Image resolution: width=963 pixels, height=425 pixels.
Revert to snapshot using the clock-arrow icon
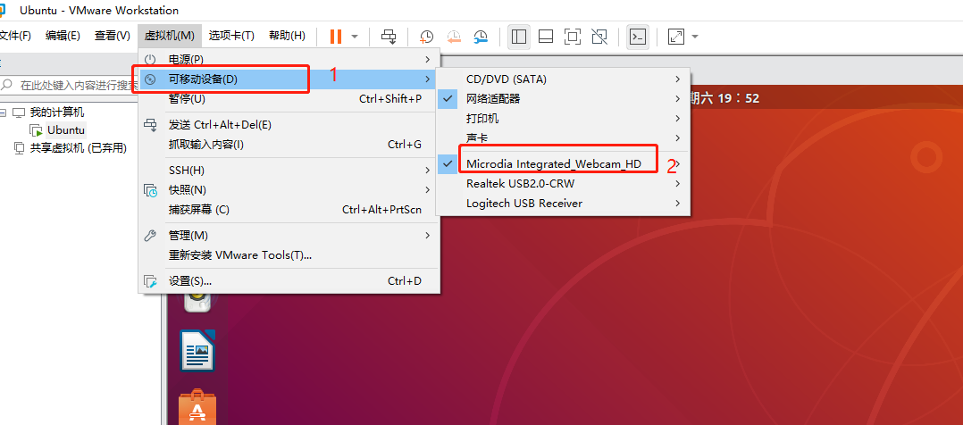[x=454, y=37]
